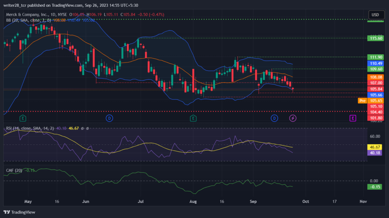The width and height of the screenshot is (389, 218).
Task: Click the purple upcoming earnings E marker
Action: click(353, 118)
